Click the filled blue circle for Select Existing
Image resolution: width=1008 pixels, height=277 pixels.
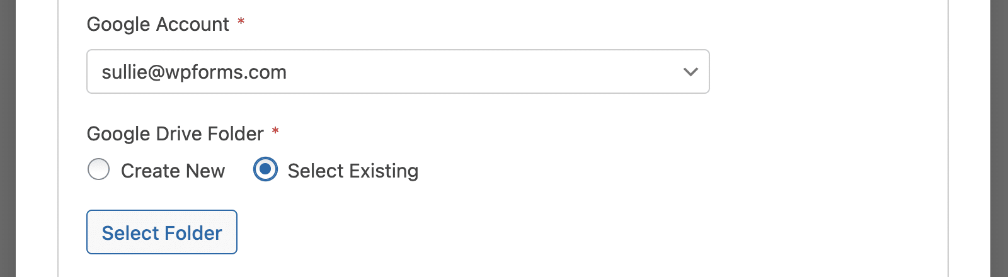pyautogui.click(x=265, y=169)
